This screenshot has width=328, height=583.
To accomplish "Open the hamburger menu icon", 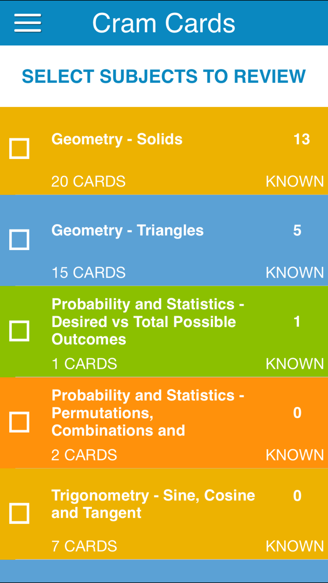I will click(28, 23).
